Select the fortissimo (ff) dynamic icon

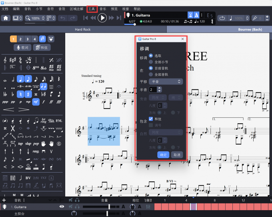51,102
